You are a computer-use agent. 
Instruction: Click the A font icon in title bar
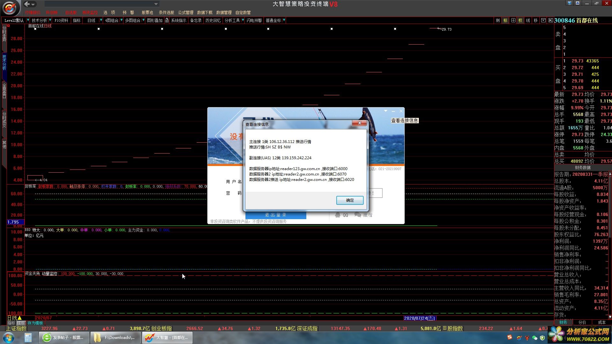578,3
